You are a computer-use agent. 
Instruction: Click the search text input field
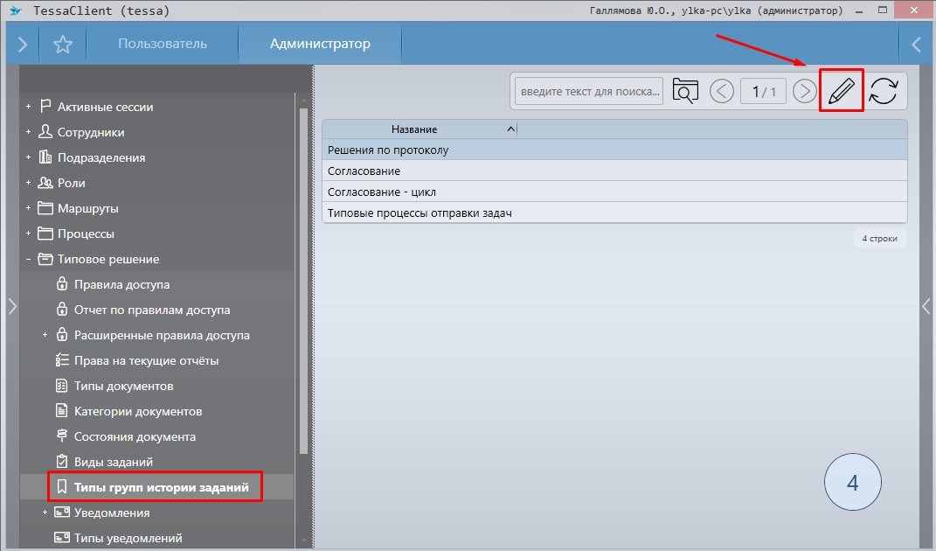[588, 91]
